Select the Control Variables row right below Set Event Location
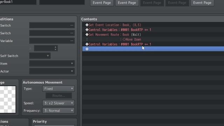Image resolution: width=224 pixels, height=126 pixels. (153, 30)
